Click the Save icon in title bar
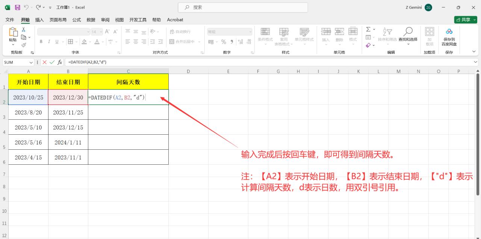This screenshot has height=239, width=481. pyautogui.click(x=17, y=7)
